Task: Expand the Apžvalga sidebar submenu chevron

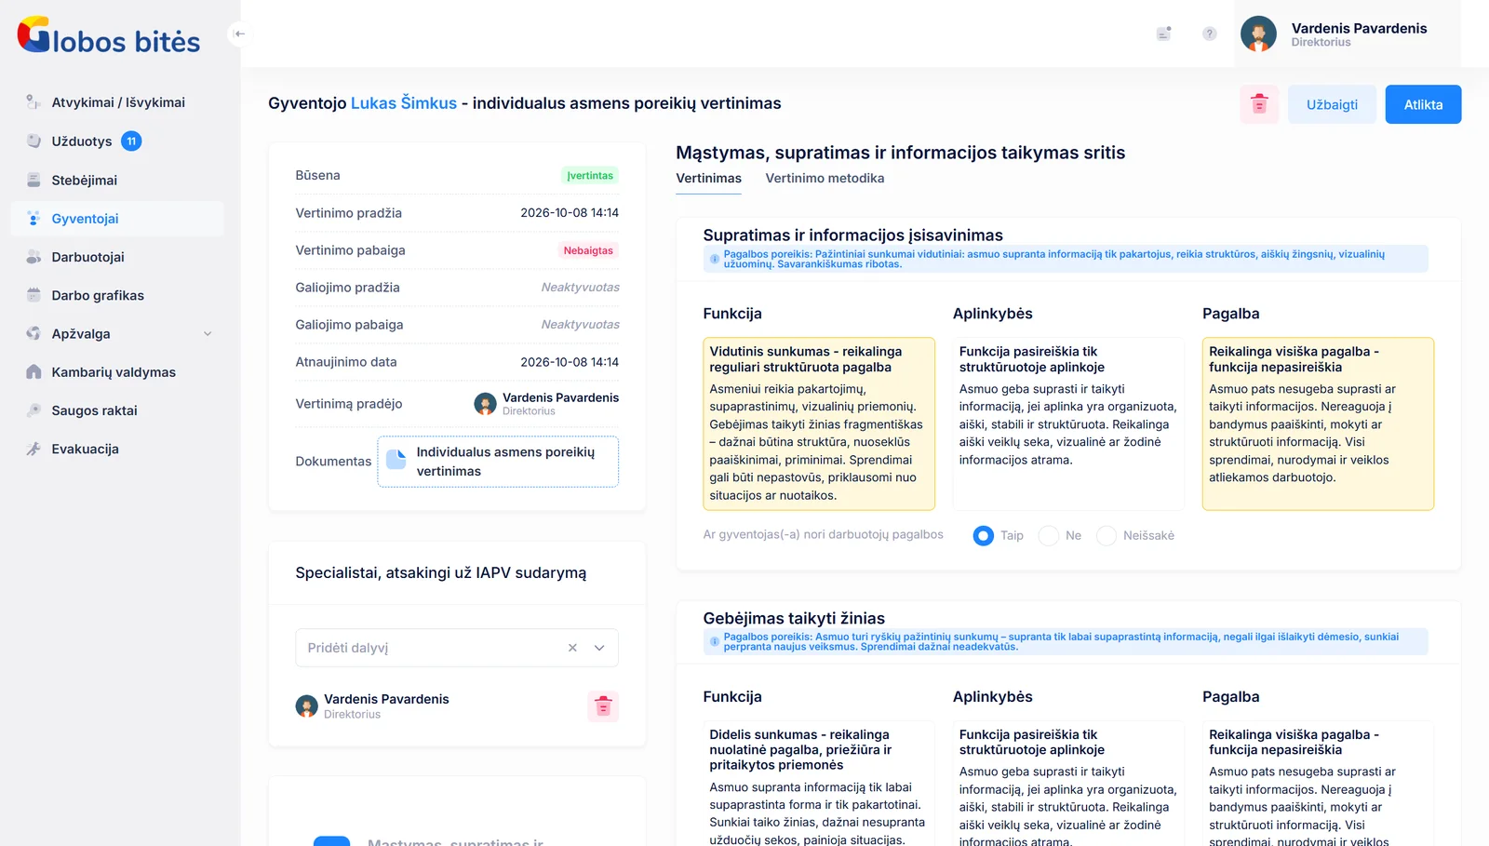Action: click(208, 334)
